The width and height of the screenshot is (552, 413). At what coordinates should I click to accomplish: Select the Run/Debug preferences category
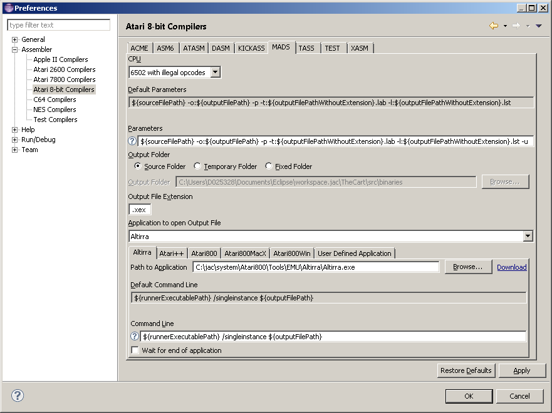pos(38,140)
